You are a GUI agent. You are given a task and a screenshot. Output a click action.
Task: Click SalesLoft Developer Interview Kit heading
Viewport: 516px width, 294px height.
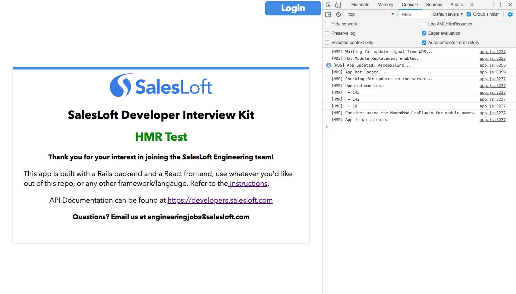(x=161, y=115)
